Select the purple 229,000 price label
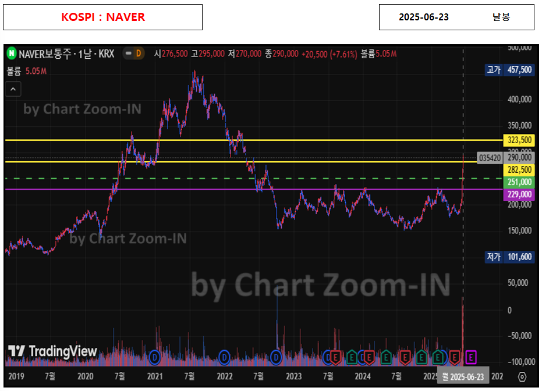Screen dimensions: 542x391 pos(519,194)
